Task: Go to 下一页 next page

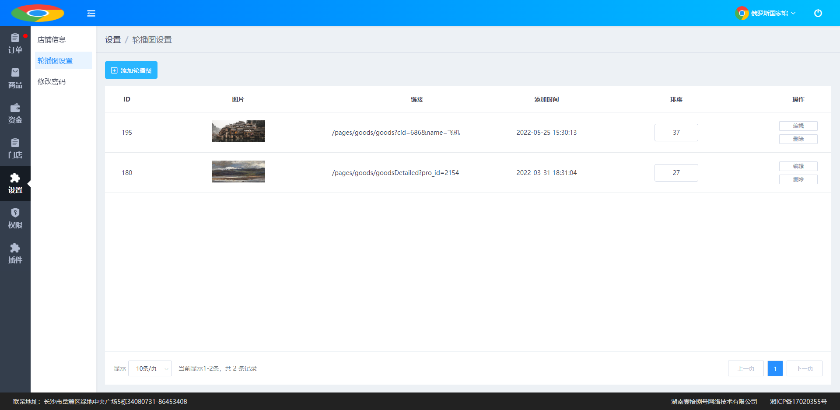Action: tap(805, 368)
